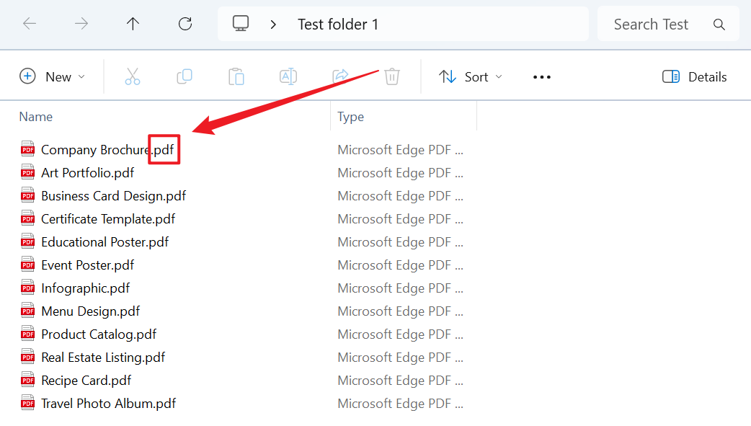Expand the Sort options dropdown
The height and width of the screenshot is (426, 751).
point(471,76)
